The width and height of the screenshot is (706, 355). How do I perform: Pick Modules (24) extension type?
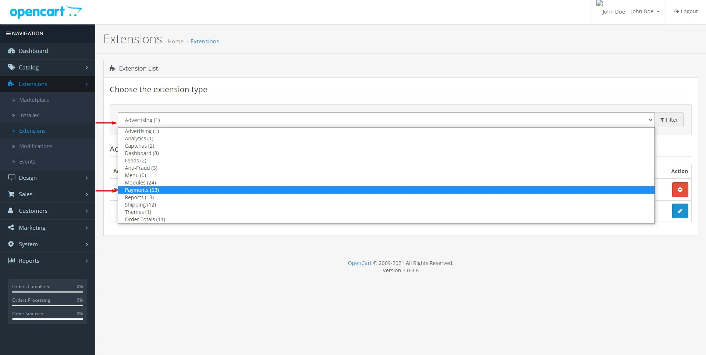(x=140, y=183)
